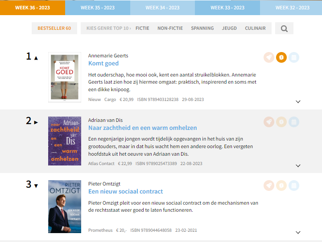The width and height of the screenshot is (322, 242).
Task: Click rocket icon for Pieter Omtzigt book
Action: click(x=269, y=186)
